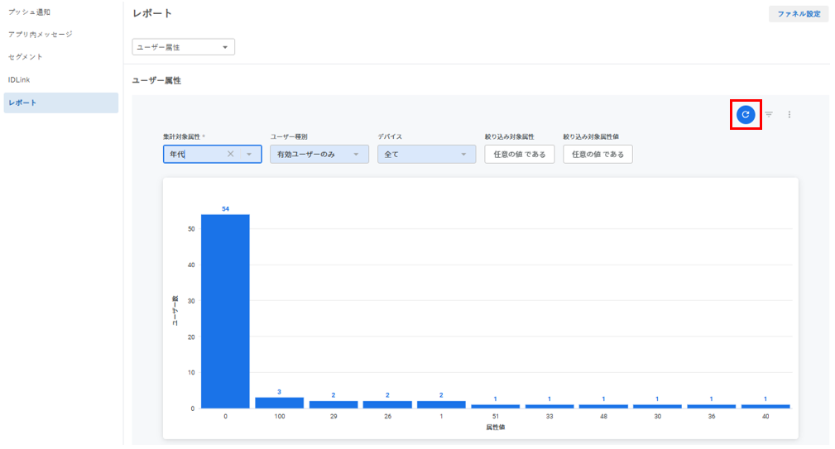Screen dimensions: 835x449
Task: Click the x-axis label 36
Action: pyautogui.click(x=712, y=417)
